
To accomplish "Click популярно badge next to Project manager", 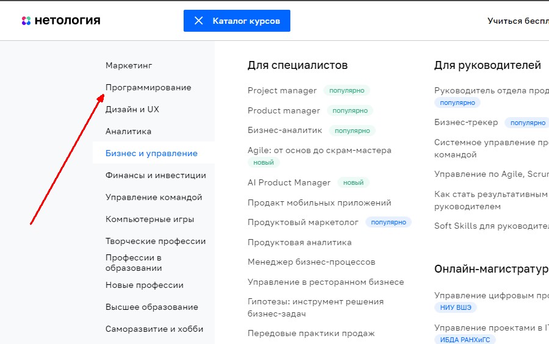I will coord(346,91).
